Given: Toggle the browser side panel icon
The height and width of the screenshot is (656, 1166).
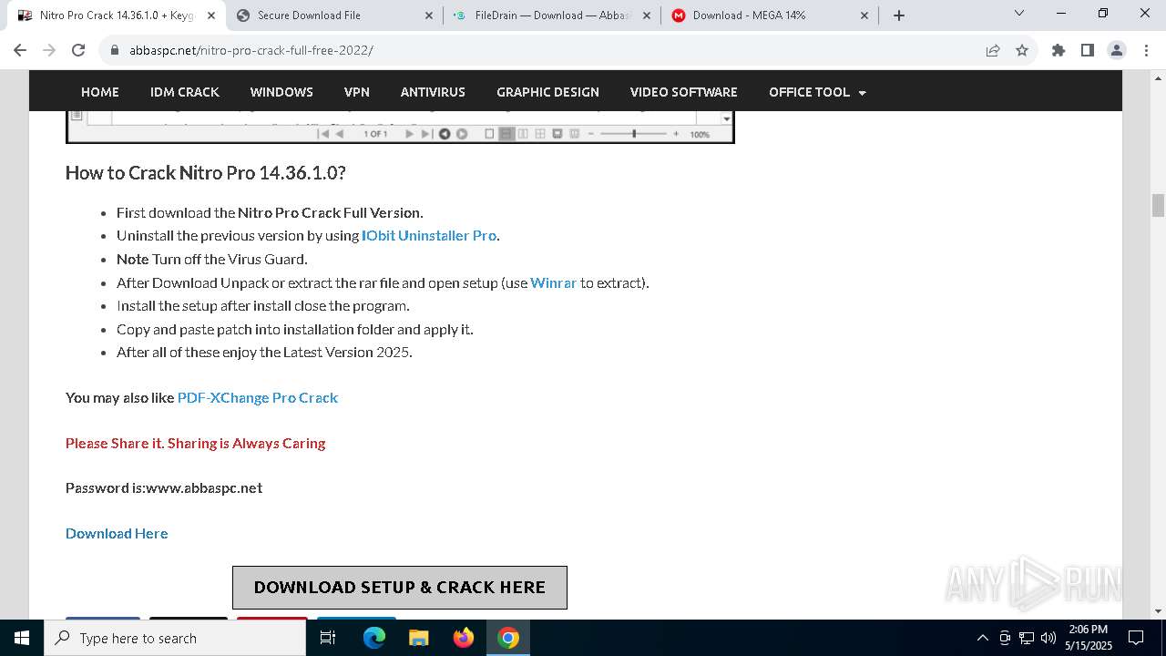Looking at the screenshot, I should click(1088, 50).
